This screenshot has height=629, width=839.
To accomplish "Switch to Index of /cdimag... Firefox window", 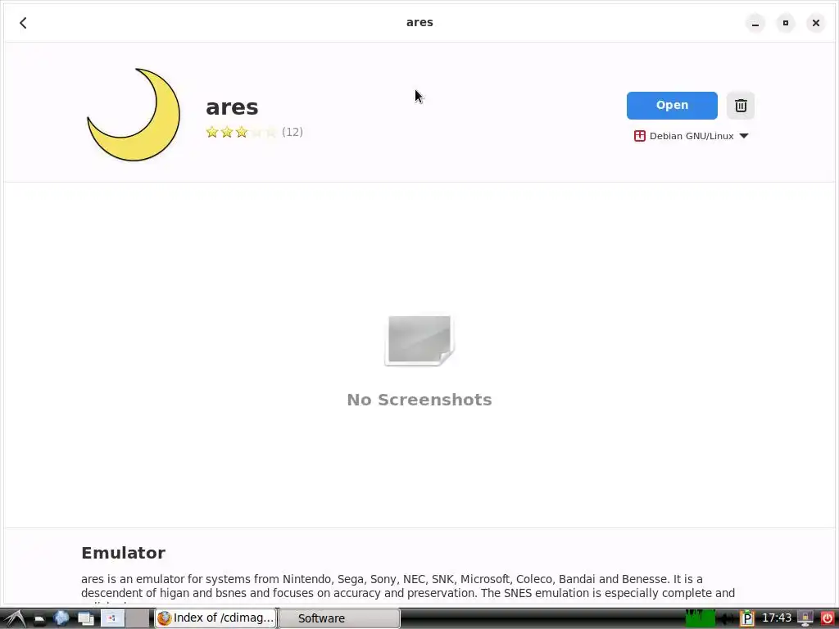I will coord(215,618).
